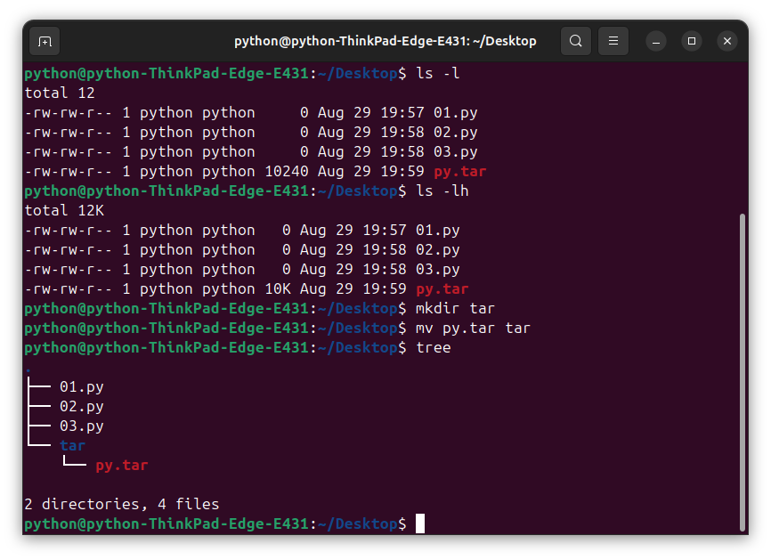The width and height of the screenshot is (771, 560).
Task: Open a new terminal tab
Action: tap(45, 41)
